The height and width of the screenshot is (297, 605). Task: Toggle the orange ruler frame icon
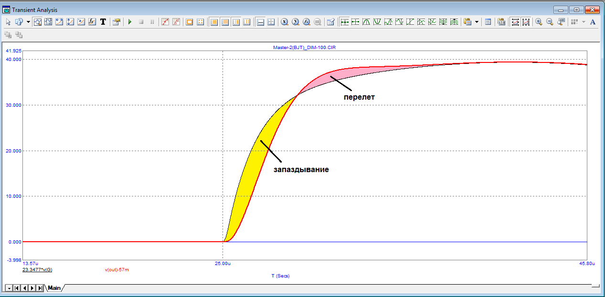[x=190, y=22]
